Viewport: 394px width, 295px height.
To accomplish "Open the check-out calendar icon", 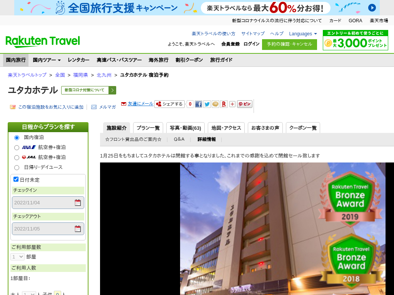I will coord(78,229).
